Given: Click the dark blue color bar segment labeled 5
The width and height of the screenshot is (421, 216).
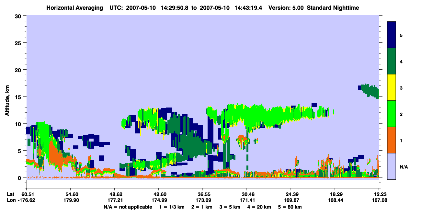Looking at the screenshot, I should [392, 35].
